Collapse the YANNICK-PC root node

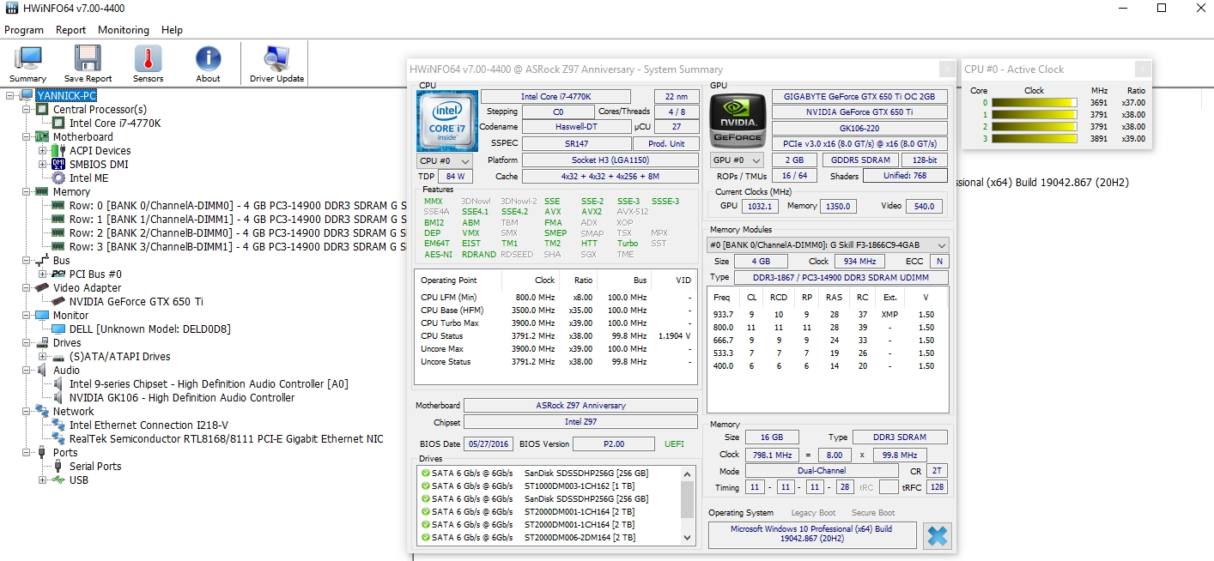[x=10, y=95]
